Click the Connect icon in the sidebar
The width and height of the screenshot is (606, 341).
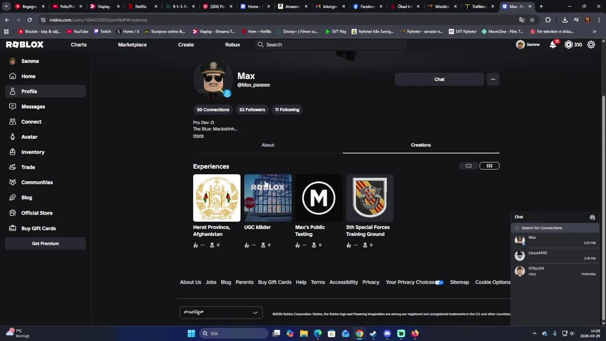pos(13,122)
